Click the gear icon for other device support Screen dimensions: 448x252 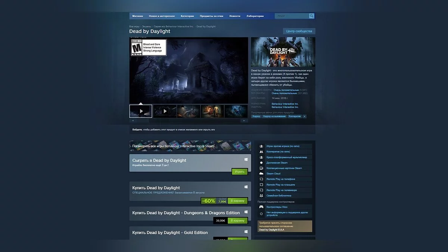[x=261, y=214]
